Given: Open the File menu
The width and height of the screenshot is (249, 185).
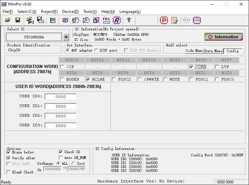Looking at the screenshot, I should point(7,12).
